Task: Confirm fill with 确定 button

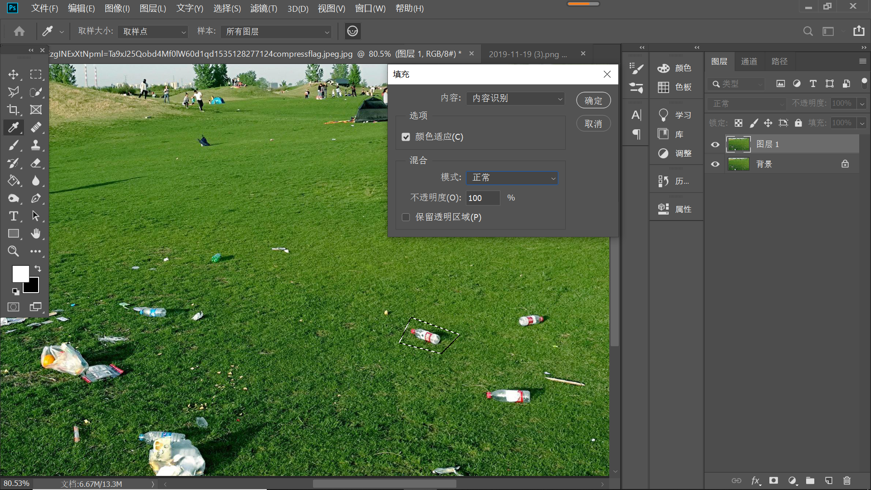Action: 593,100
